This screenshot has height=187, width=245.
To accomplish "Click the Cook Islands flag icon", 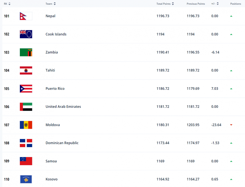I will tap(26, 34).
